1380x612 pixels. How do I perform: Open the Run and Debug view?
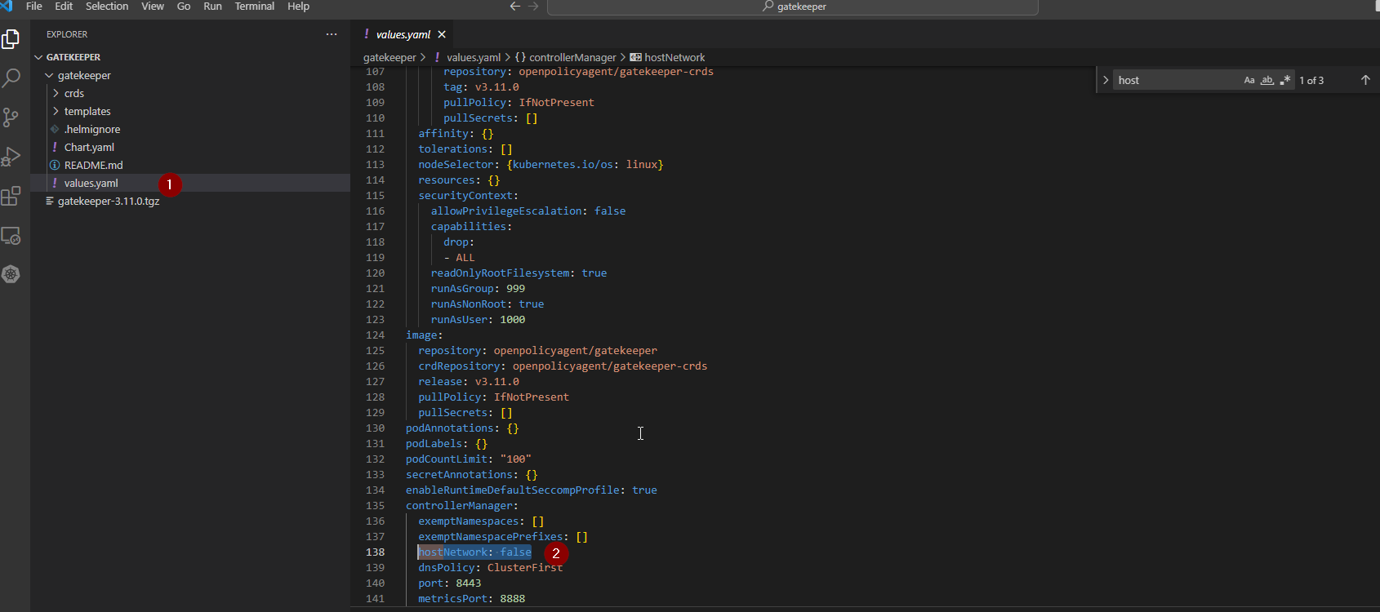point(11,157)
